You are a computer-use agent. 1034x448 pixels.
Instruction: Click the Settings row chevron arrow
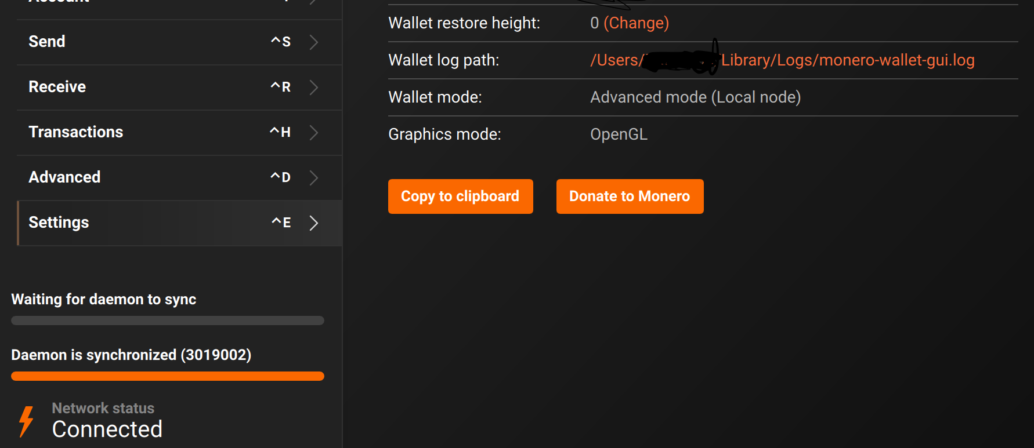pos(314,223)
